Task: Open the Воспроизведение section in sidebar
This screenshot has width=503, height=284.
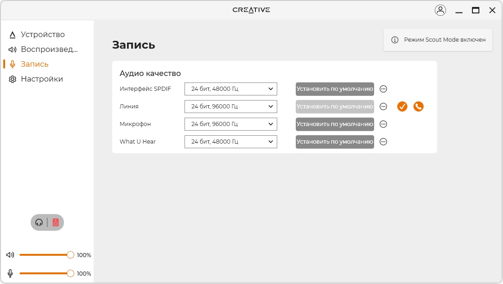Action: (x=49, y=50)
